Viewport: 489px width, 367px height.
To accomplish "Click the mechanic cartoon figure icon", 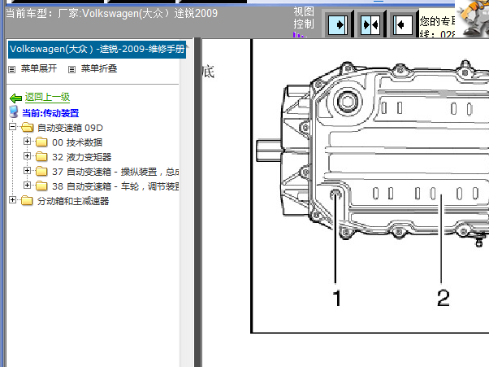I will [474, 18].
